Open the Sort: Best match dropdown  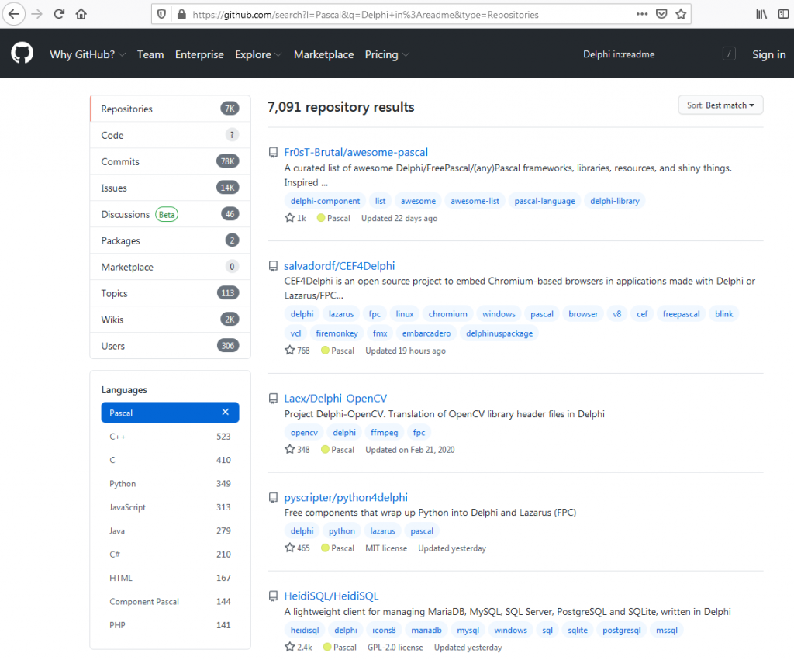pos(720,105)
